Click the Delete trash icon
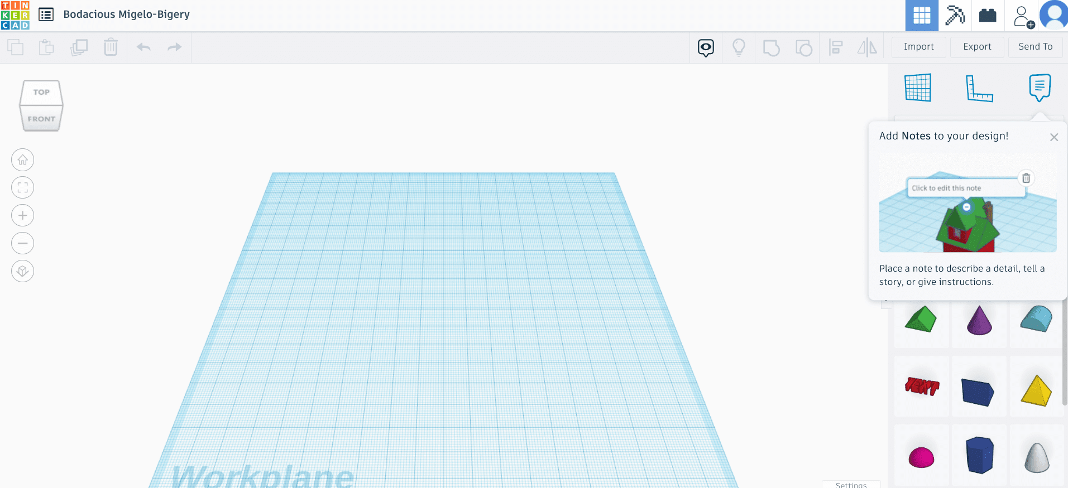Screen dimensions: 1068x488 tap(111, 47)
